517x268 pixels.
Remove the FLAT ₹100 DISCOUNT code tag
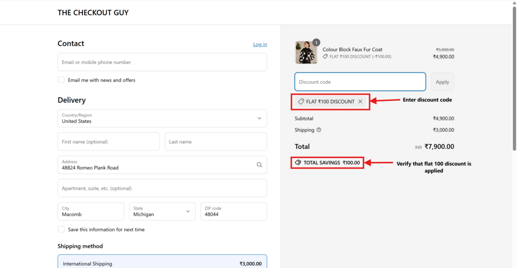click(x=360, y=101)
